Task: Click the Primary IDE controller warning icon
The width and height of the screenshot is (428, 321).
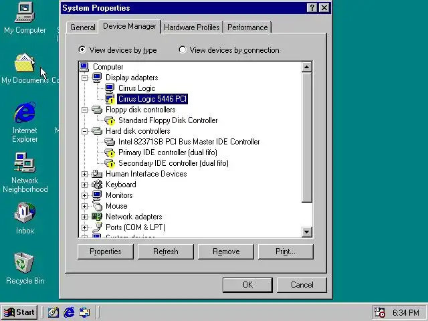Action: 110,152
